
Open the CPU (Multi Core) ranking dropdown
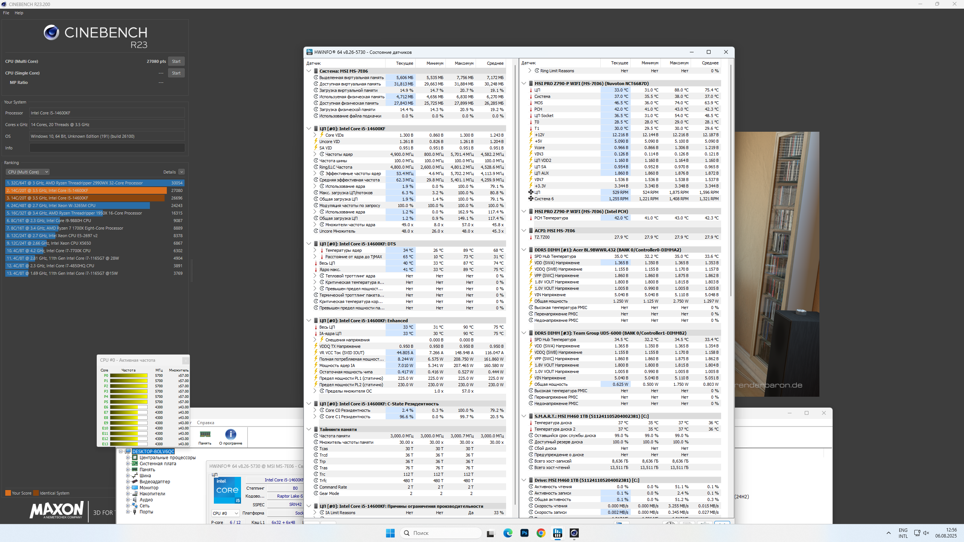click(x=27, y=172)
